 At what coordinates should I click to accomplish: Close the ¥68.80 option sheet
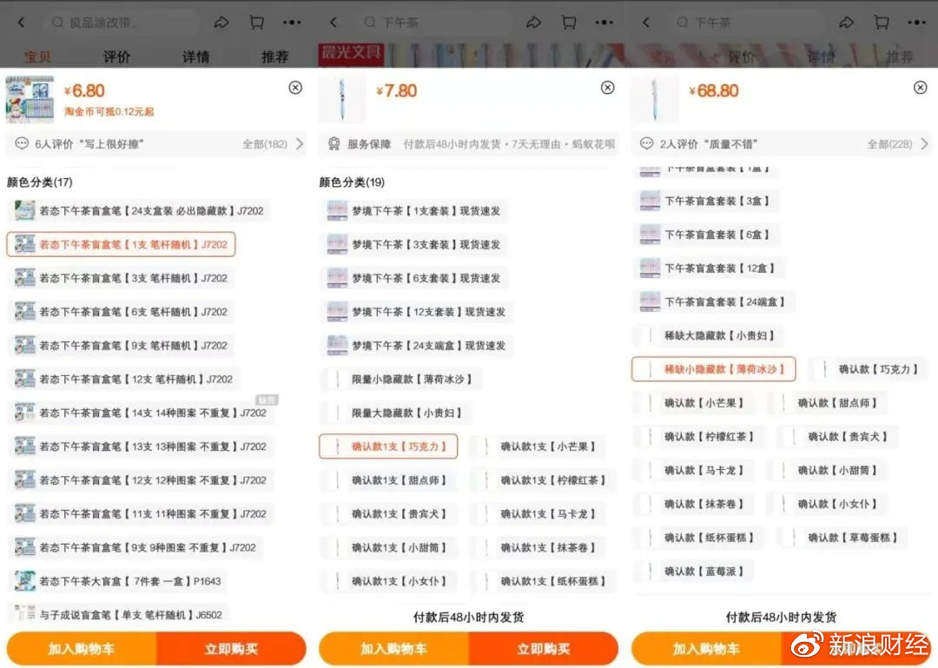point(920,88)
